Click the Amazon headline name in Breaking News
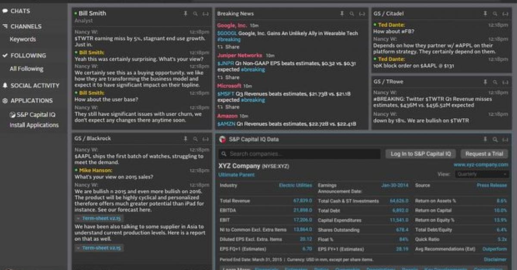This screenshot has width=517, height=270. click(x=227, y=116)
